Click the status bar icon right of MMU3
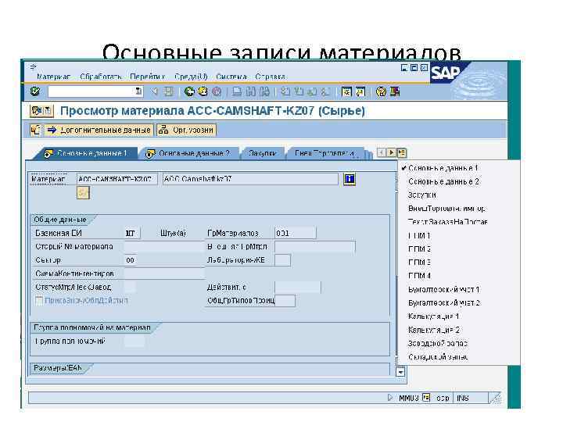The height and width of the screenshot is (422, 563). pyautogui.click(x=426, y=397)
